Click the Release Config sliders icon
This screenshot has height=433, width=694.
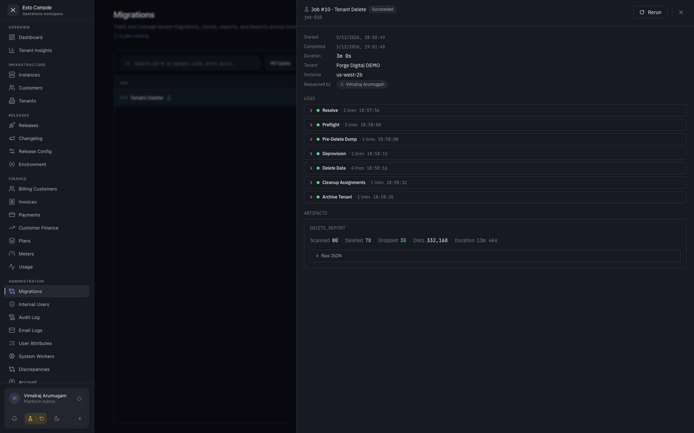pos(12,151)
